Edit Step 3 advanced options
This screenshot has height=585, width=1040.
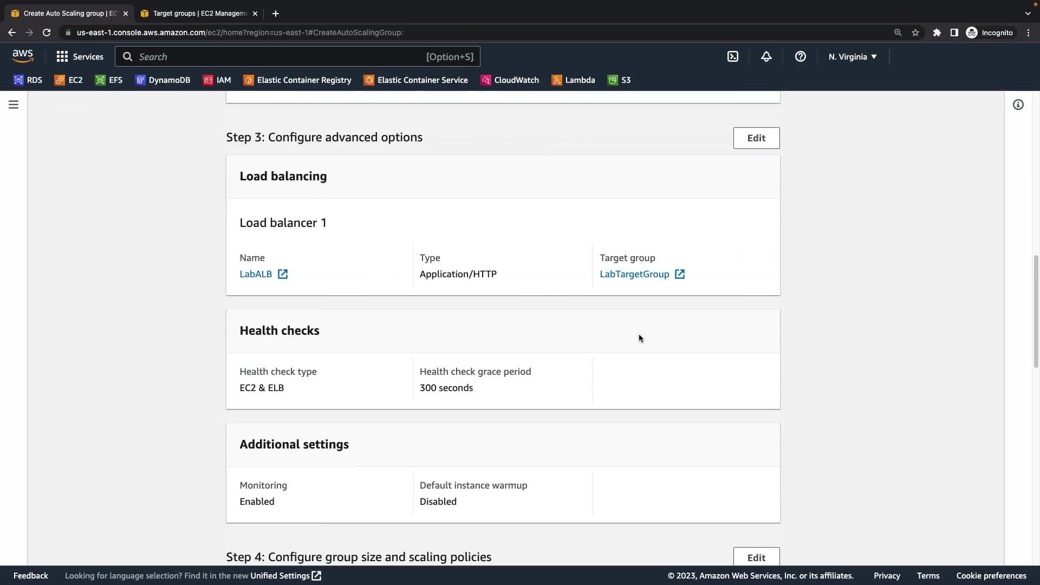pyautogui.click(x=756, y=138)
